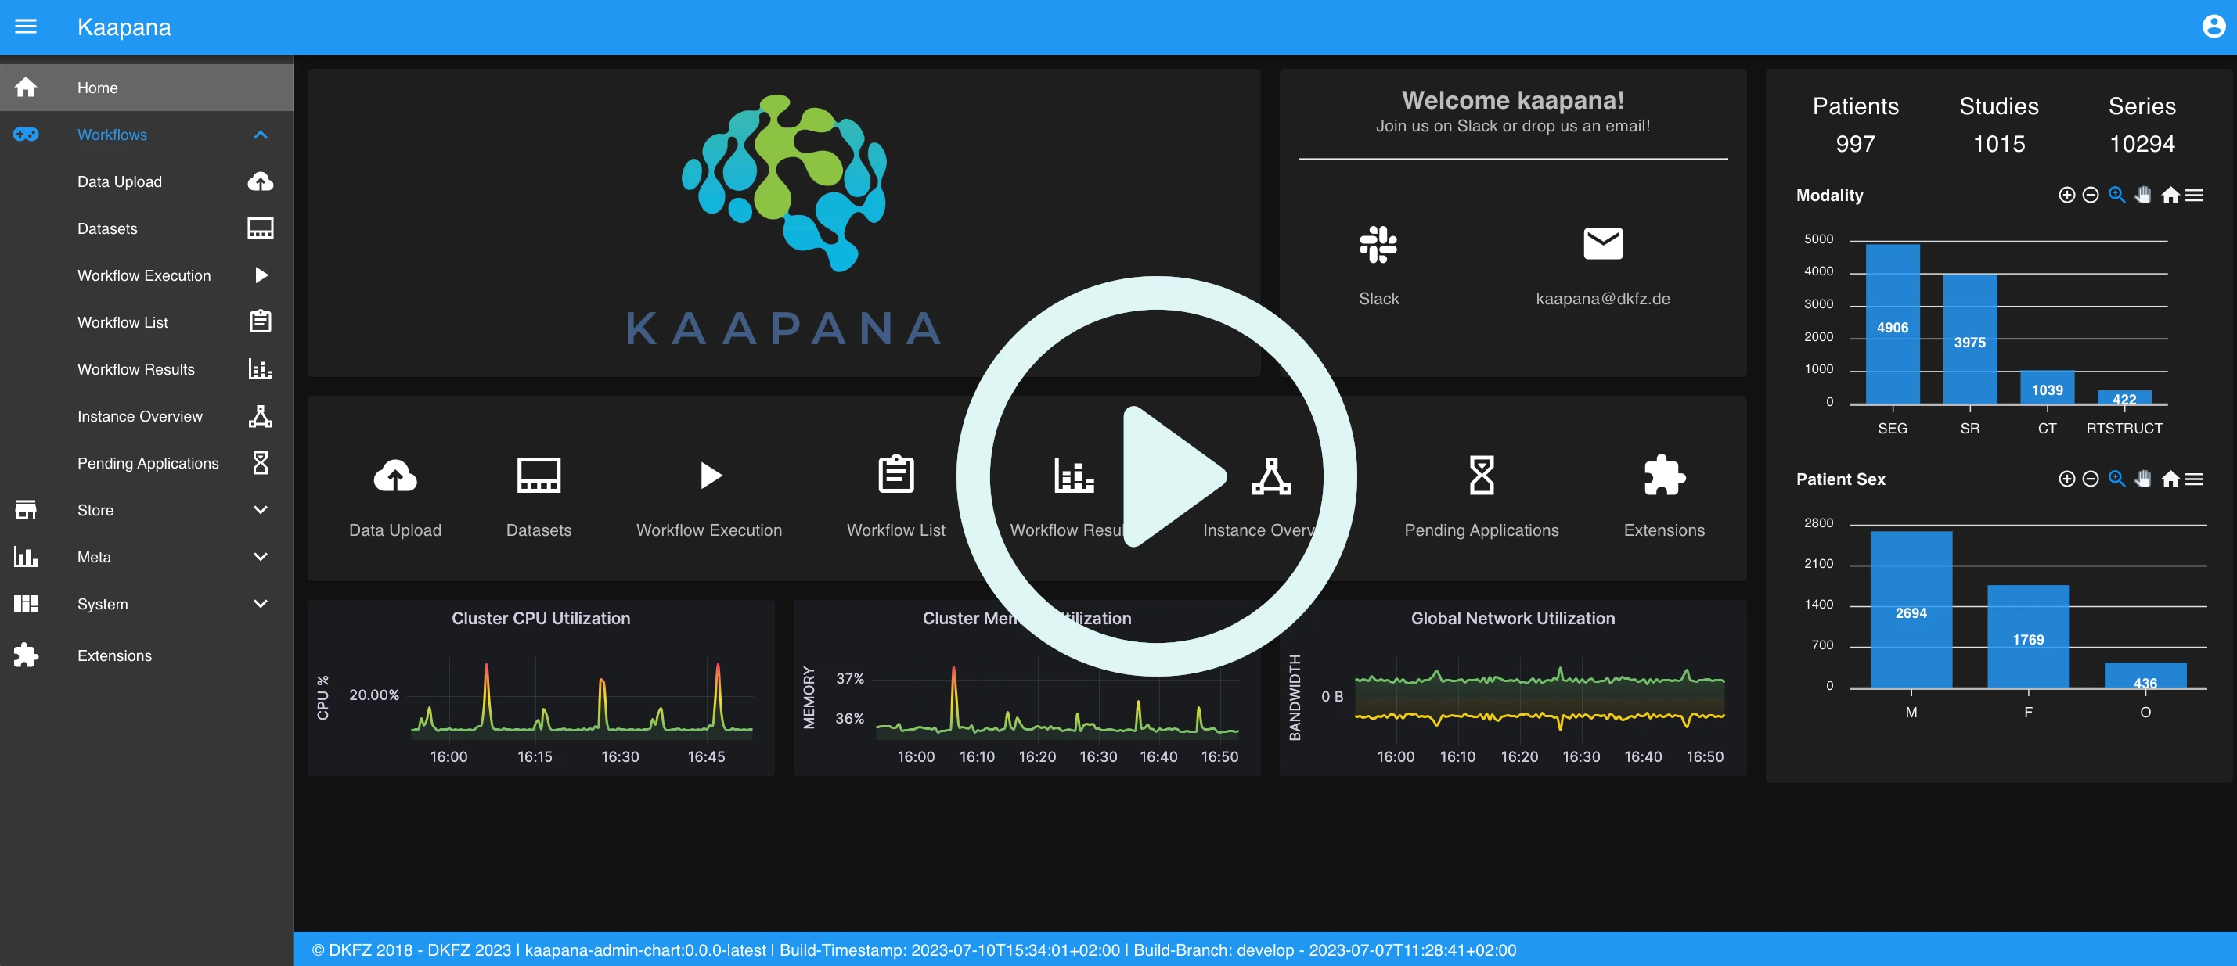2237x966 pixels.
Task: Open Workflow Execution dashboard play icon
Action: 711,476
